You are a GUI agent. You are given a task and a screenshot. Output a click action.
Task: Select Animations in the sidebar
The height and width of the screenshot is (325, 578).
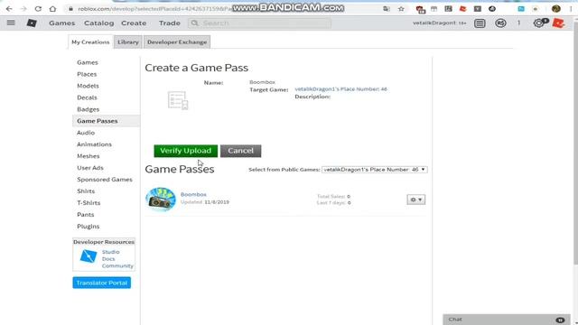pos(94,144)
